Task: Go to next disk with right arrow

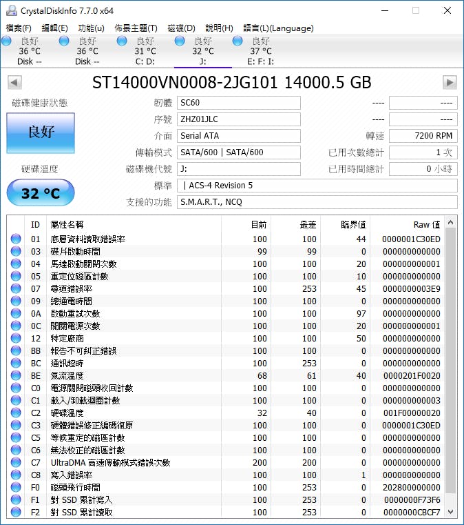Action: [x=450, y=82]
